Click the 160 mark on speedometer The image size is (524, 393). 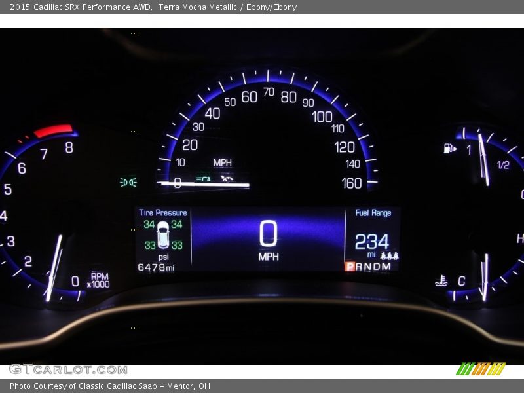coord(352,183)
